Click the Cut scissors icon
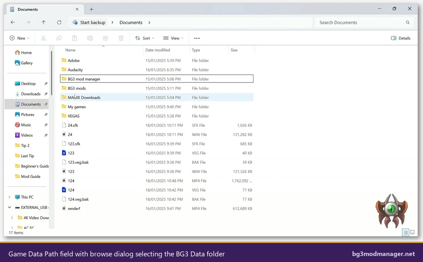 click(44, 38)
